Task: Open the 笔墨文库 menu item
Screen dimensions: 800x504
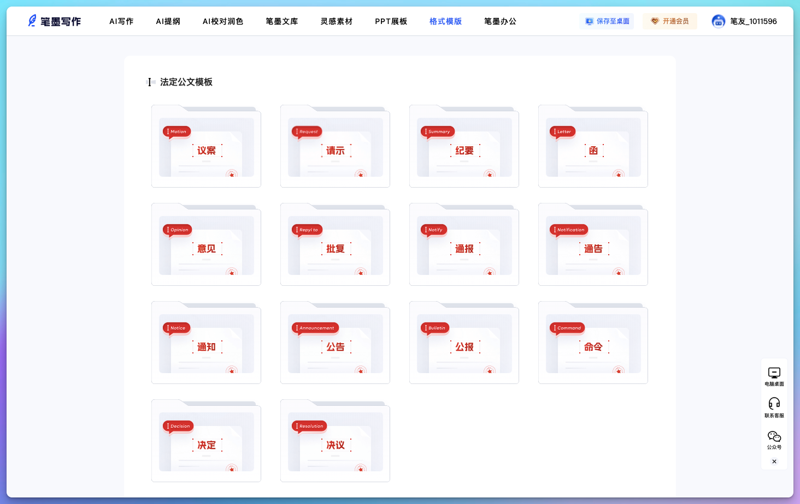Action: click(x=282, y=21)
